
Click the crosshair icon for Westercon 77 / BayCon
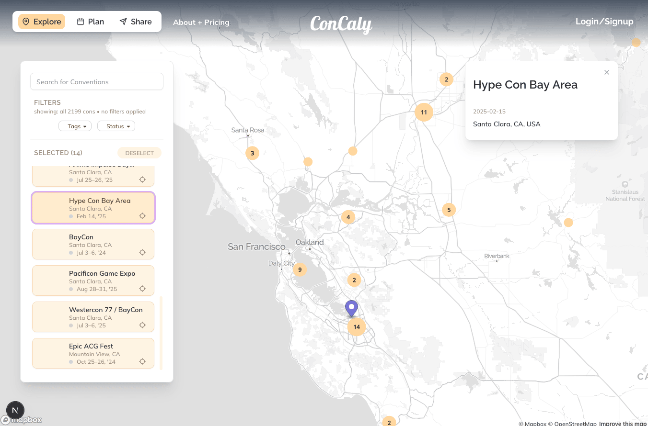pos(142,325)
